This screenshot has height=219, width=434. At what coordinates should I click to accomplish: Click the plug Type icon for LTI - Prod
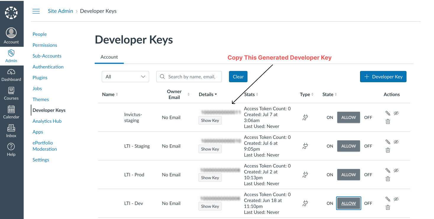coord(305,175)
